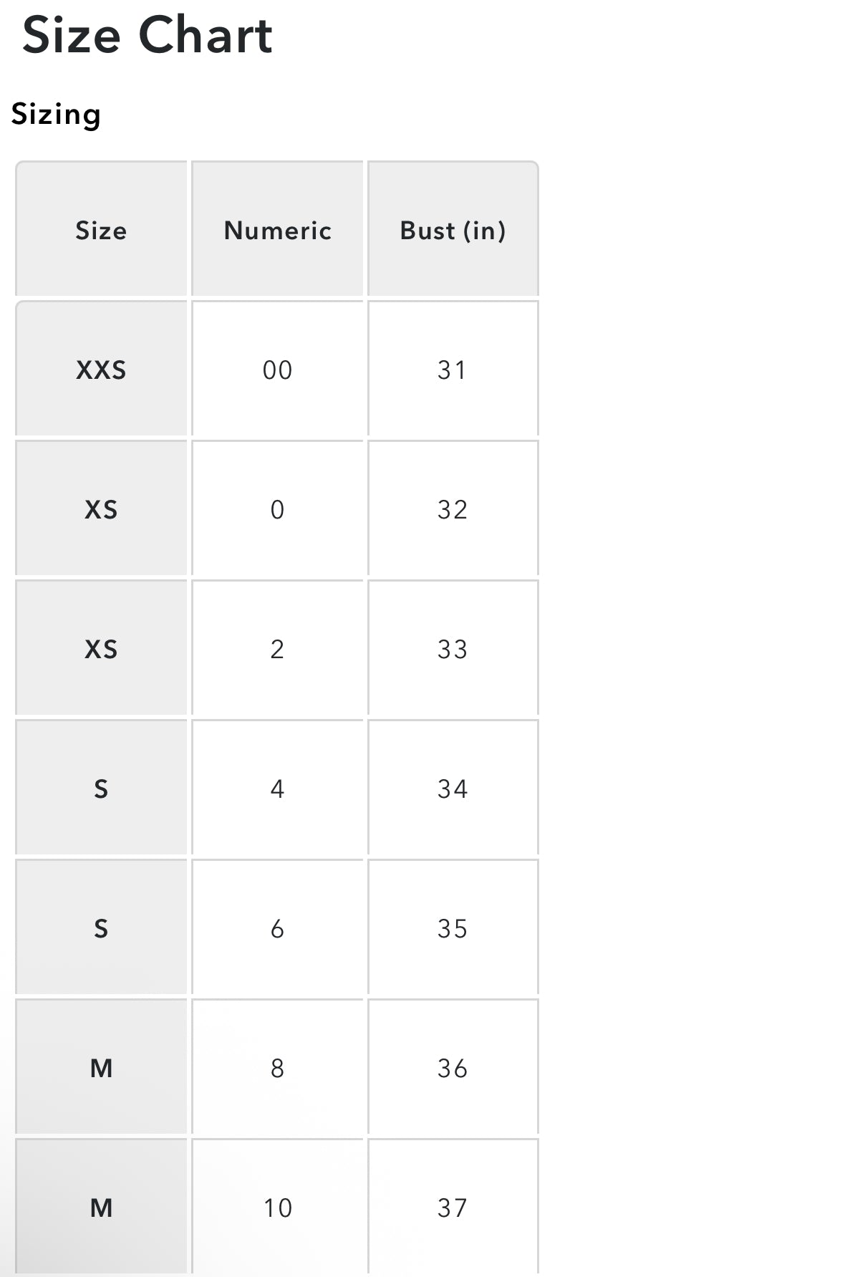Click the Bust (in) column header
The height and width of the screenshot is (1277, 855).
click(x=453, y=229)
